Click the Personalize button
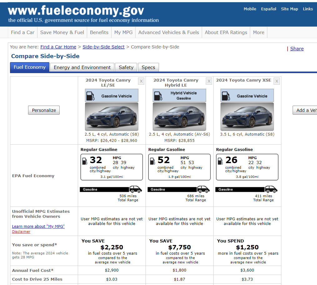Viewport: 317px width, 285px height. (x=44, y=110)
